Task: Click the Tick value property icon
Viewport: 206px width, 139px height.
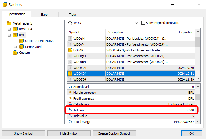Action: point(70,116)
